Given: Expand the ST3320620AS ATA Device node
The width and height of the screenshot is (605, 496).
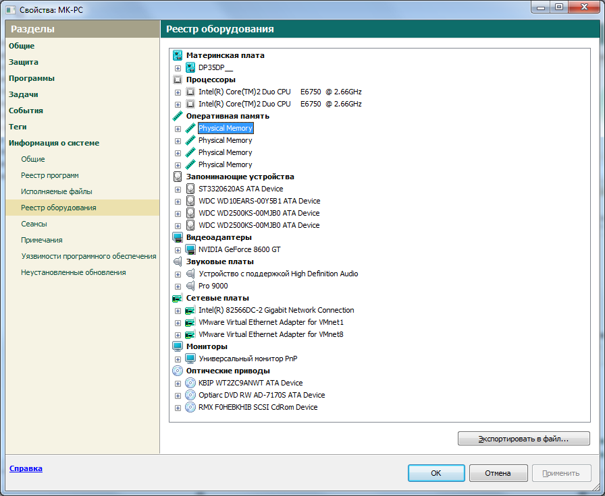Looking at the screenshot, I should tap(178, 189).
